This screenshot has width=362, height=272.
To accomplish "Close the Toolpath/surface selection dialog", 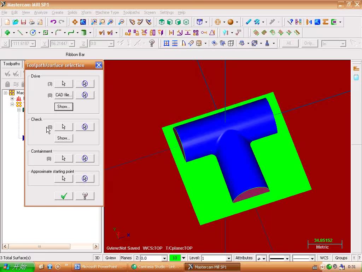I will coord(99,65).
